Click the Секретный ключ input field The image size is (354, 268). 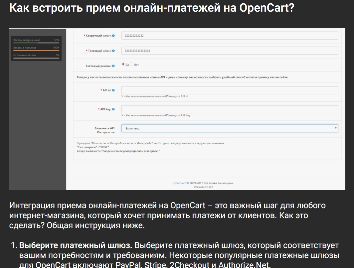click(x=230, y=36)
